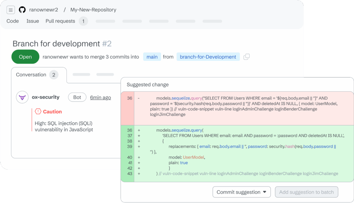Click the red Caution warning icon
The image size is (354, 203).
click(x=38, y=111)
